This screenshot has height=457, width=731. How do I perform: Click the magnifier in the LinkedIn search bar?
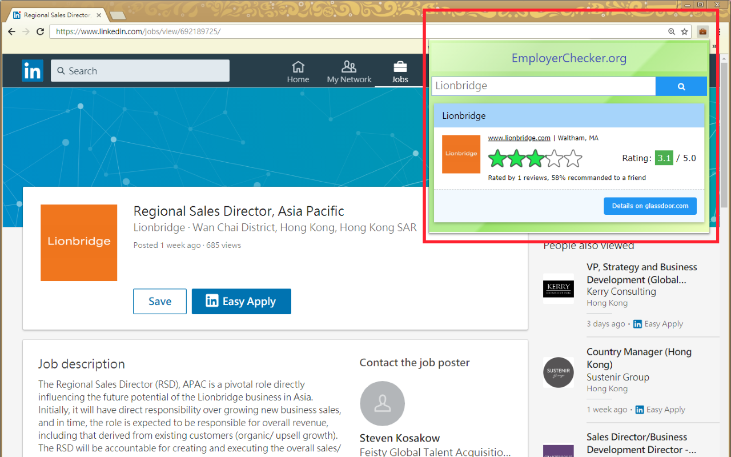coord(61,70)
